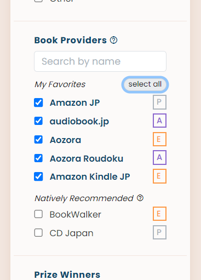This screenshot has width=201, height=280.
Task: Uncheck the Aozora checkbox
Action: pos(38,140)
